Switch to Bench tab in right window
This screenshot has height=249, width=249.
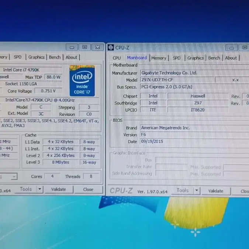pyautogui.click(x=214, y=58)
